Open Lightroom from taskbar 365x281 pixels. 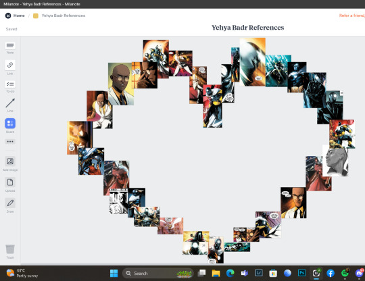[259, 273]
